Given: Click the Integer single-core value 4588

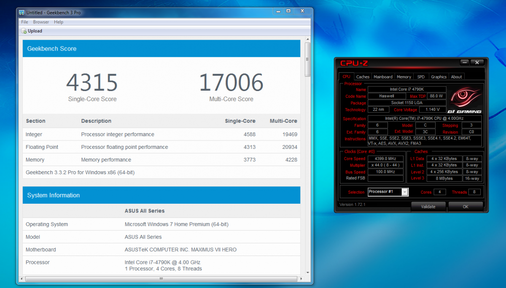Looking at the screenshot, I should pyautogui.click(x=249, y=135).
